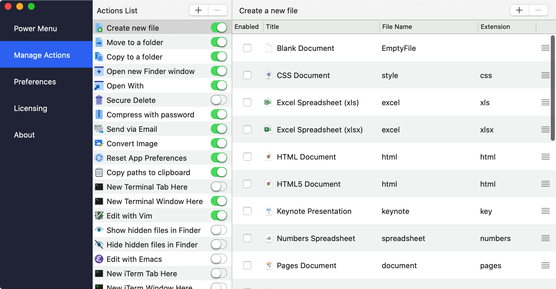This screenshot has height=289, width=556.
Task: Click the Edit with Emacs icon
Action: 99,259
